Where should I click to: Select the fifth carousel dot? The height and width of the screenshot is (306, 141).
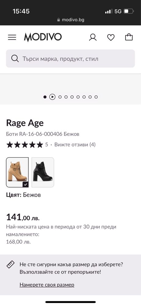[x=72, y=97]
